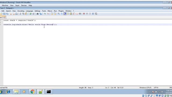This screenshot has height=97, width=172.
Task: Open the Folder as Workspace icon
Action: [x=77, y=14]
